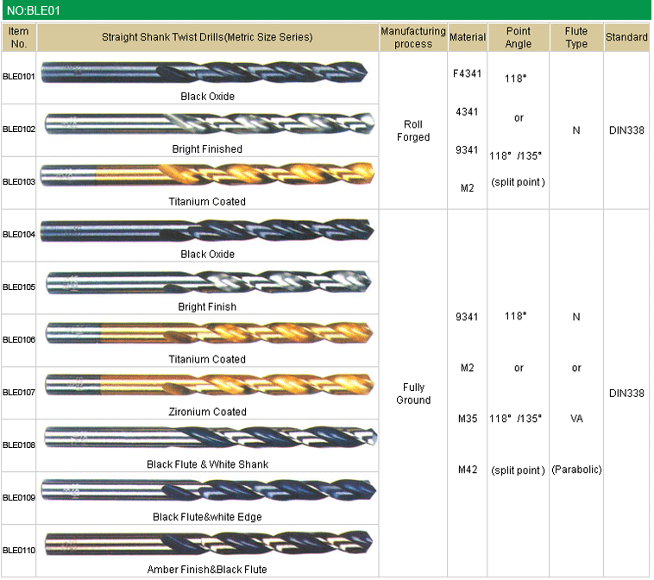This screenshot has width=654, height=580.
Task: Click the BLE0104 item number
Action: tap(18, 235)
